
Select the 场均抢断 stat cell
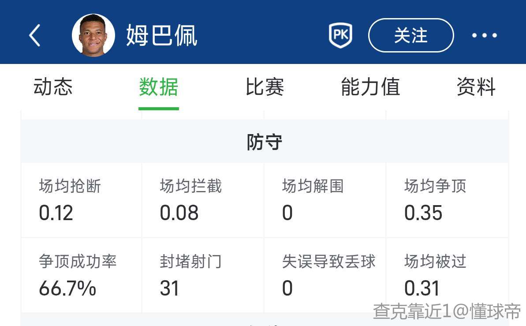tap(82, 200)
